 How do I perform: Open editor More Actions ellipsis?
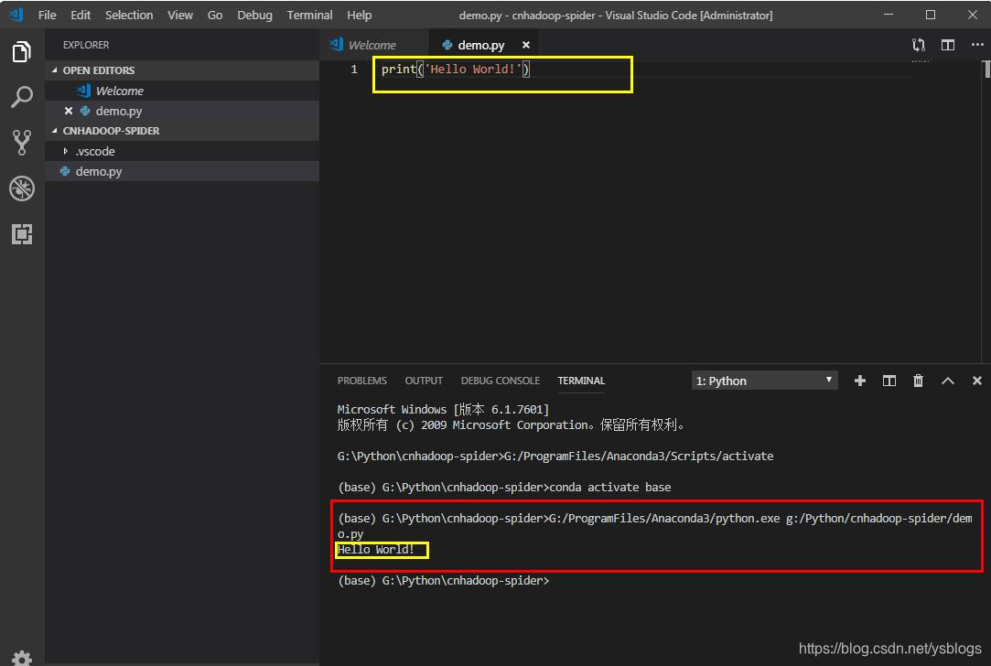point(977,45)
